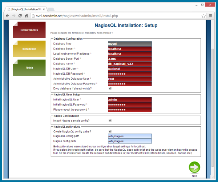Open the Database Type mysql dropdown
This screenshot has width=218, height=182.
pos(129,44)
